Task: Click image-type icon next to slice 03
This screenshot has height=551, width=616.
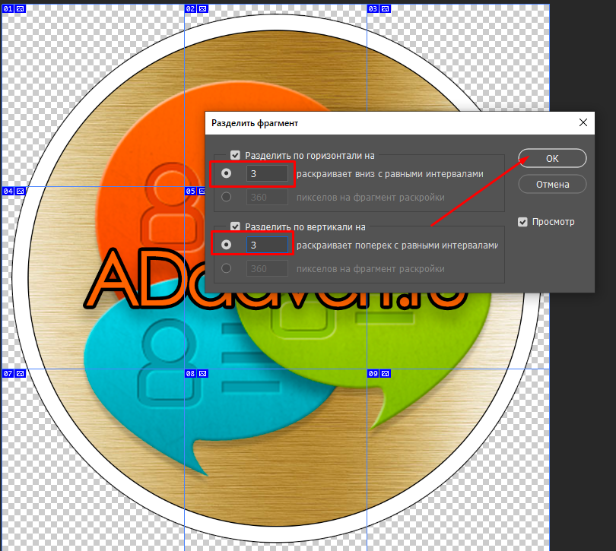Action: (386, 8)
